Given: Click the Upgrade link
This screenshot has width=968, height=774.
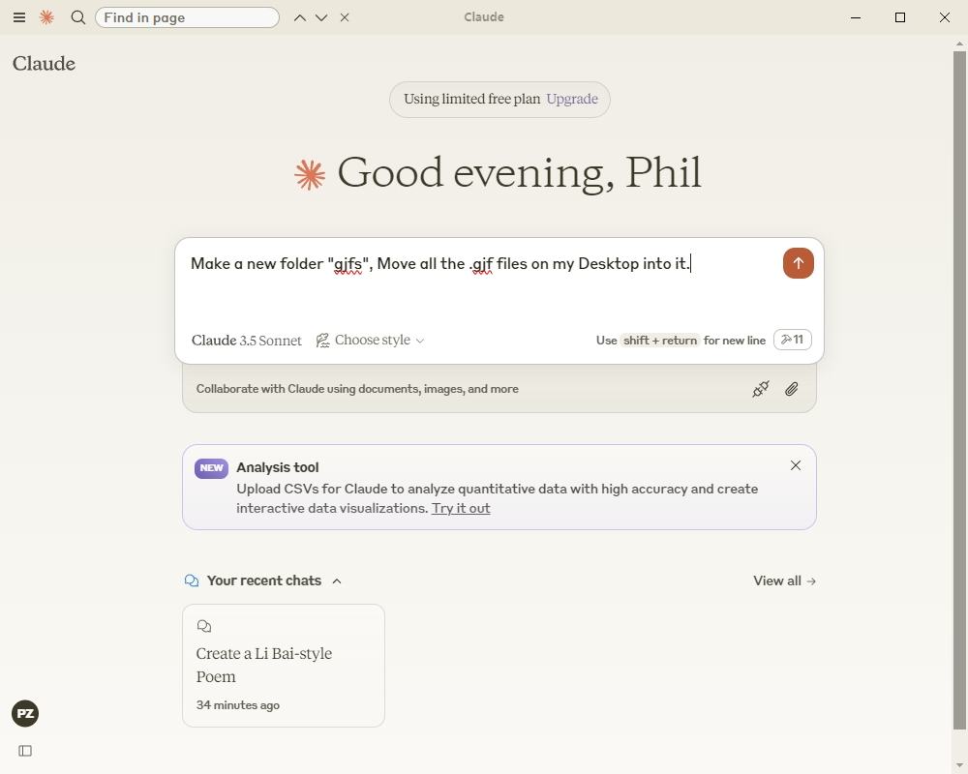Looking at the screenshot, I should click(x=571, y=100).
